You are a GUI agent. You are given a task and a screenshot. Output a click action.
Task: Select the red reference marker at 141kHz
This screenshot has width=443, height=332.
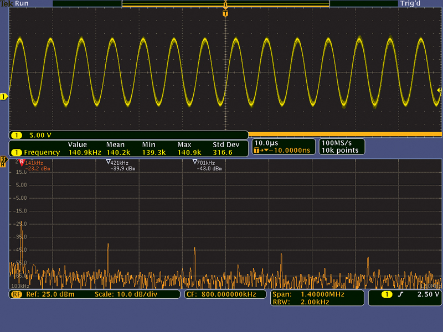pyautogui.click(x=22, y=163)
